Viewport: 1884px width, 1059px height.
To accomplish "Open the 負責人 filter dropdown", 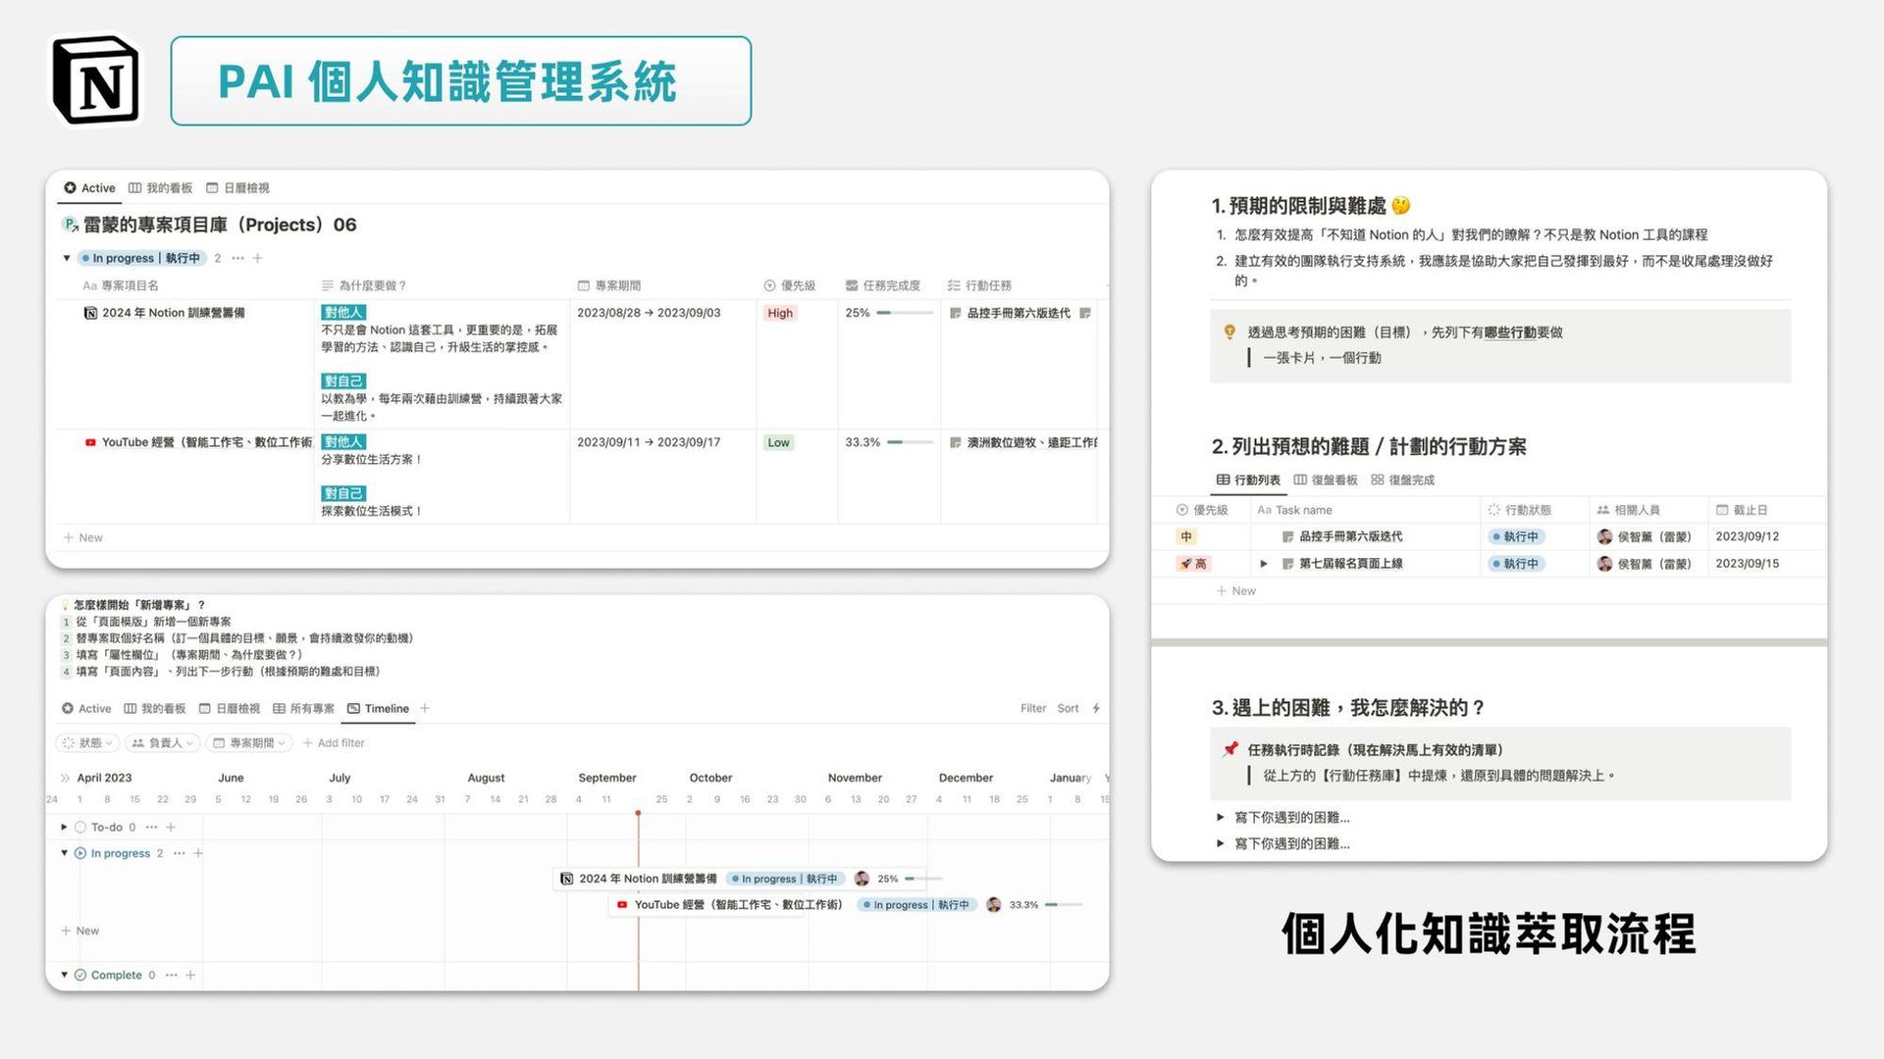I will click(164, 743).
